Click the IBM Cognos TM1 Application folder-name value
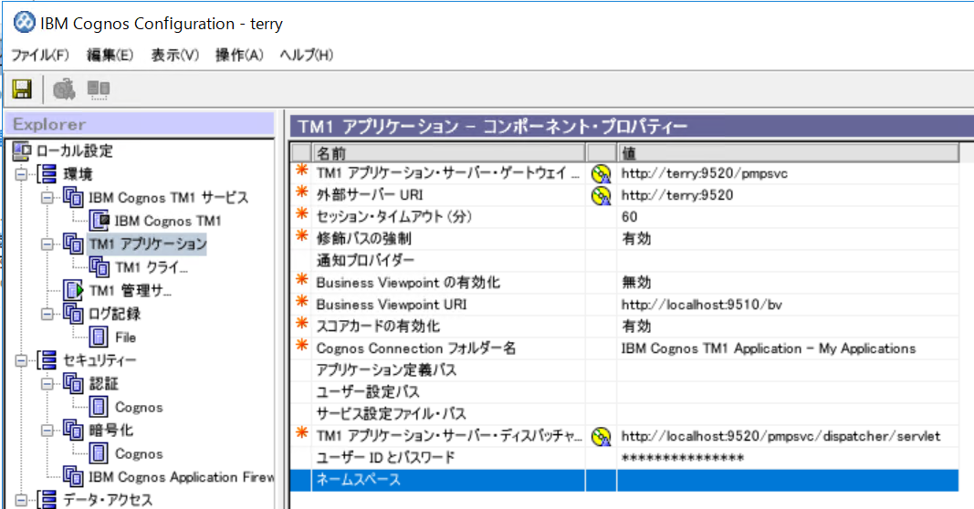Screen dimensions: 974x509 pyautogui.click(x=769, y=348)
